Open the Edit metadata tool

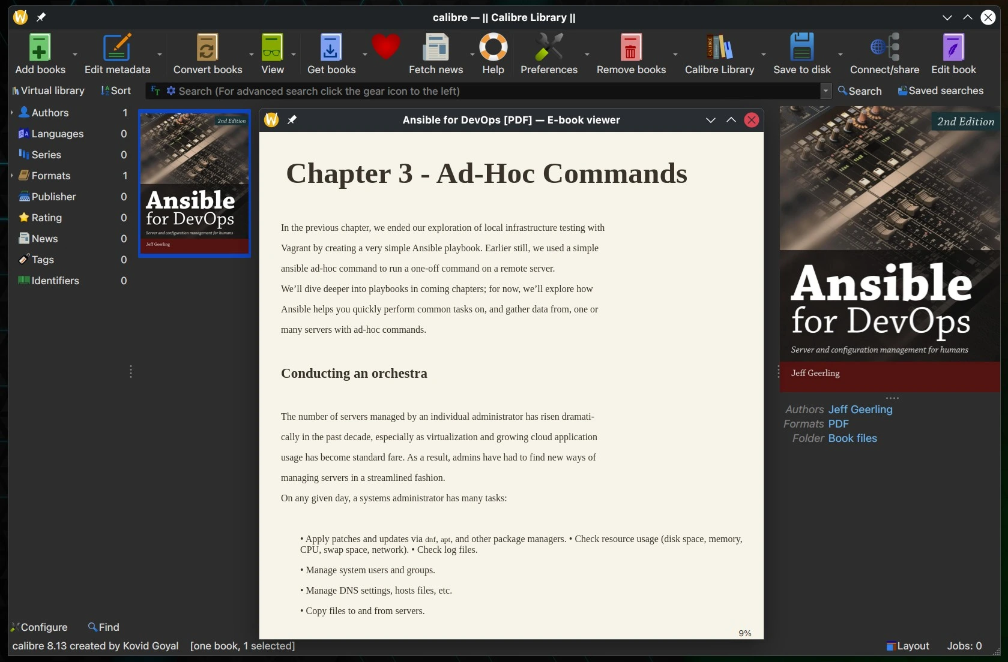click(117, 48)
